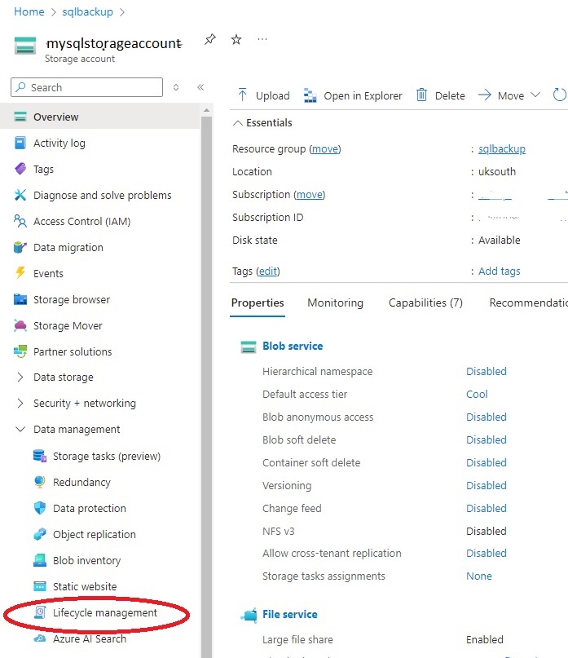The width and height of the screenshot is (568, 658).
Task: Go to Home breadcrumb link
Action: [x=29, y=11]
